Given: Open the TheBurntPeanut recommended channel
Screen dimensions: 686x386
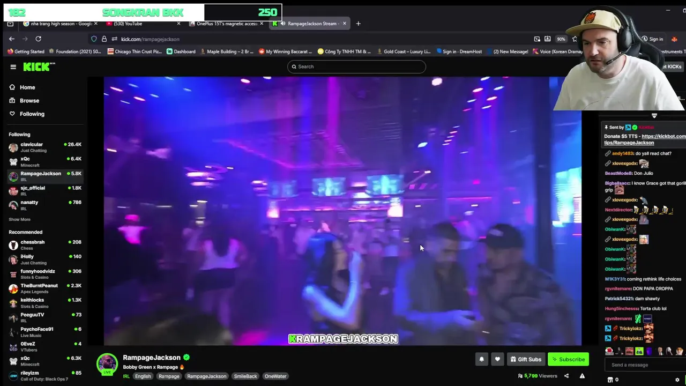Looking at the screenshot, I should pos(45,288).
